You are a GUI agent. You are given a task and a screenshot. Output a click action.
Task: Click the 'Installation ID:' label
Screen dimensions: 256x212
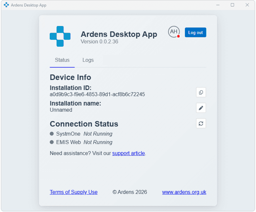[x=71, y=88]
